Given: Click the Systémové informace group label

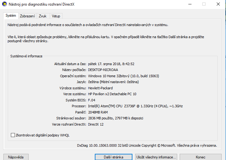Looking at the screenshot, I should 26,56.
